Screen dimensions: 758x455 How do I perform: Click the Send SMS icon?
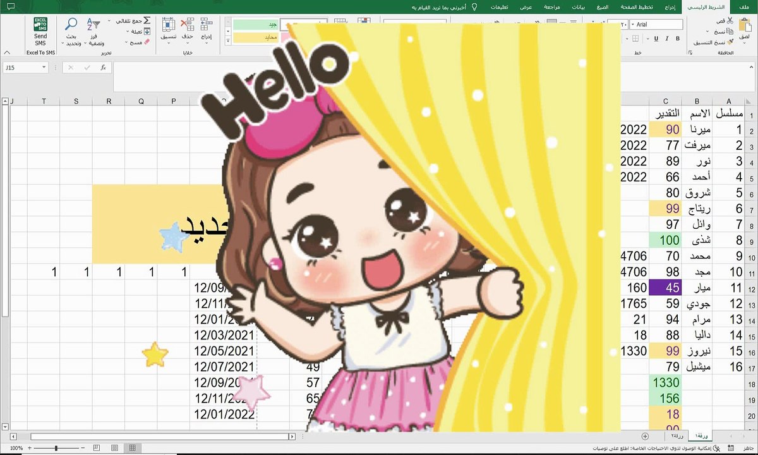[x=40, y=24]
